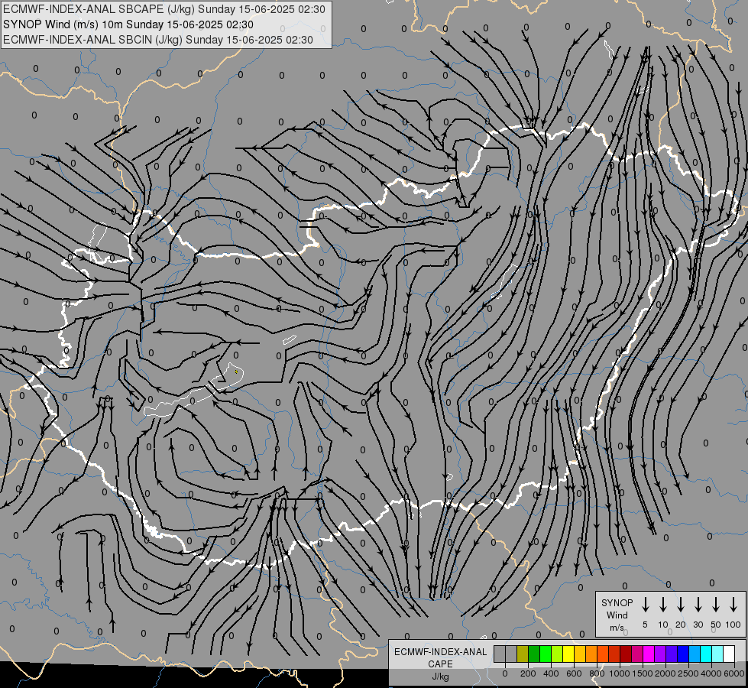Image resolution: width=748 pixels, height=688 pixels.
Task: Click the '6000' tick label on CAPE scale
Action: 734,673
